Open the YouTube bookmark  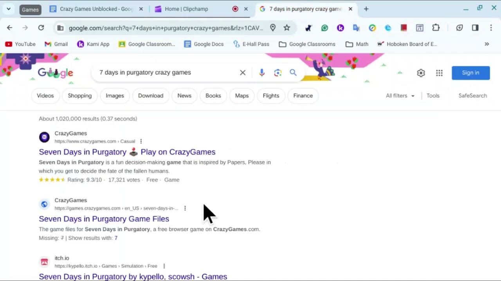pyautogui.click(x=20, y=44)
